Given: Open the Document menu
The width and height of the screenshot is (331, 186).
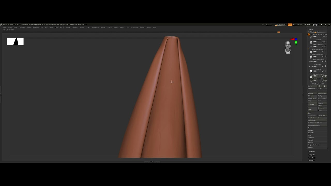Looking at the screenshot, I should coord(22,27).
